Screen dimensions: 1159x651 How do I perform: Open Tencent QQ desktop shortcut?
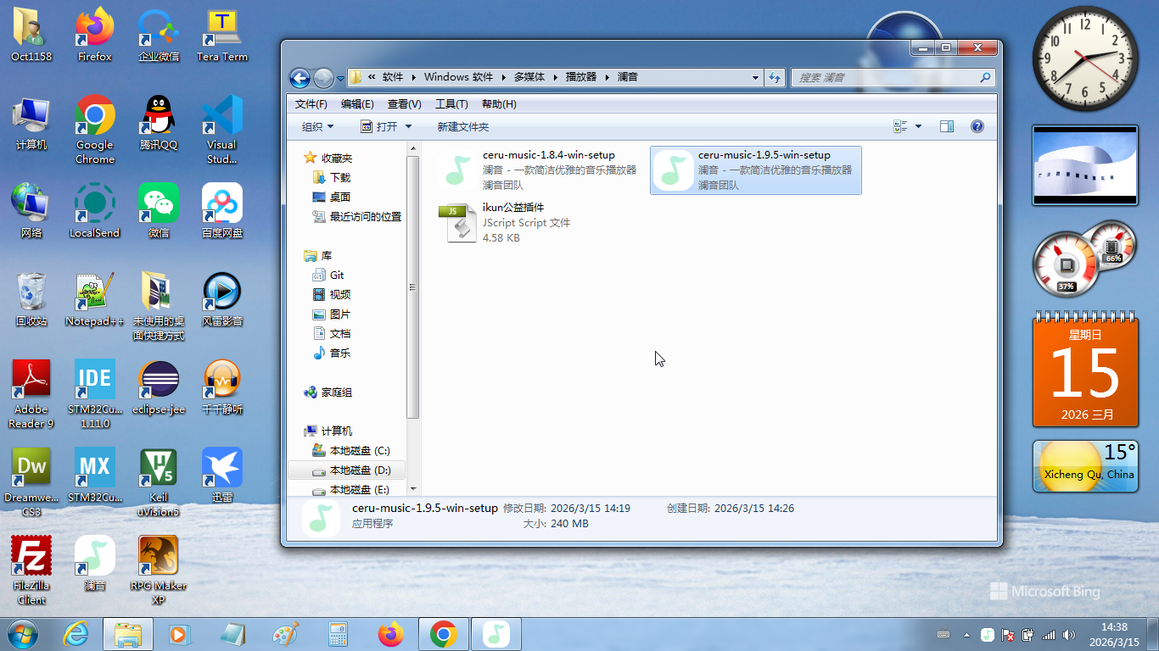click(x=159, y=123)
